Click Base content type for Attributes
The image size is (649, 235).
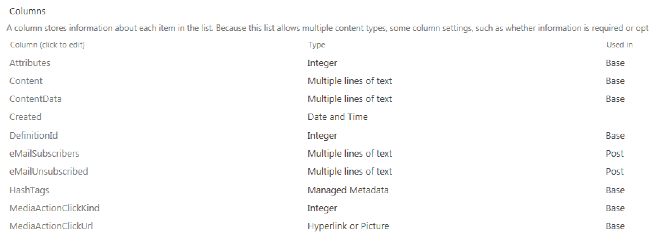click(x=615, y=63)
